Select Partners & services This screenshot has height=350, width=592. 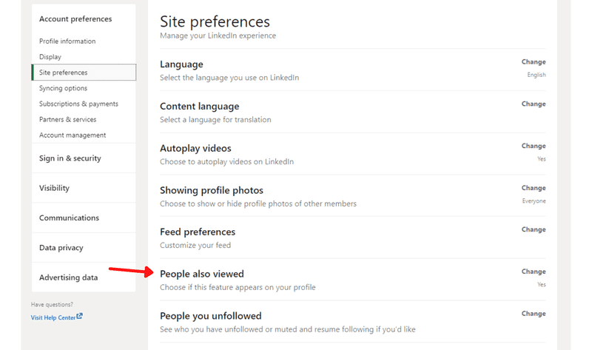[x=67, y=119]
